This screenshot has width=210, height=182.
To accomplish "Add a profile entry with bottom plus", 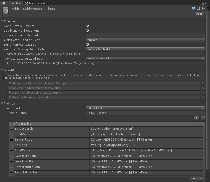I will [x=194, y=179].
